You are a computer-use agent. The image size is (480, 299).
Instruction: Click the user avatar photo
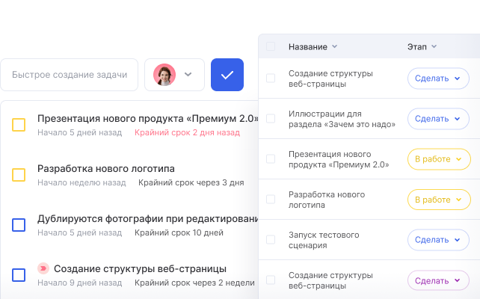(164, 75)
